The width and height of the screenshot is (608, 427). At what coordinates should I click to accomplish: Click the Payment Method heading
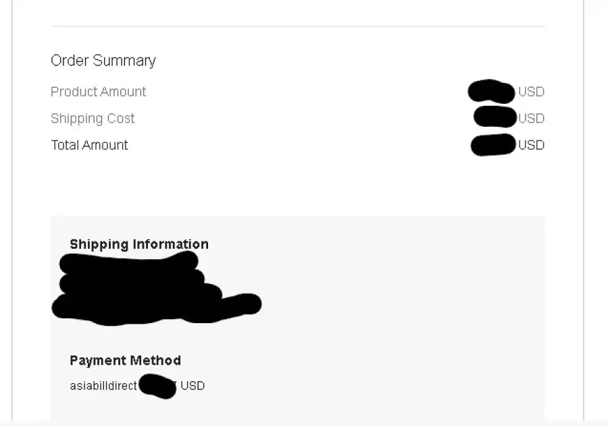click(125, 360)
